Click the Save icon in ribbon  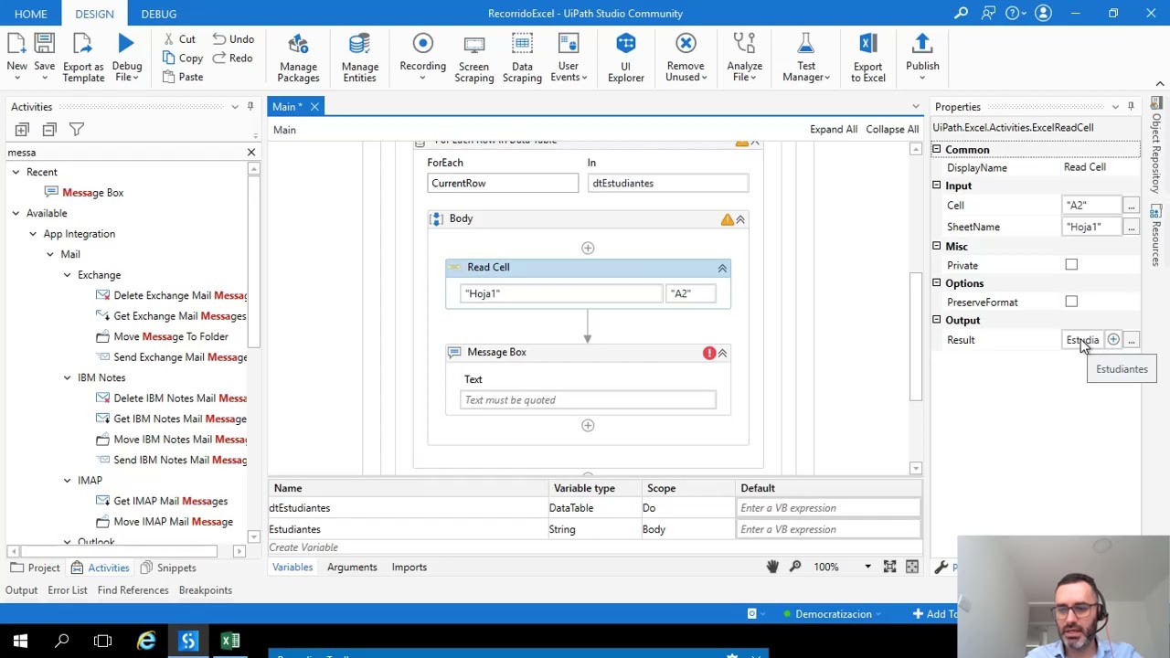pos(44,46)
